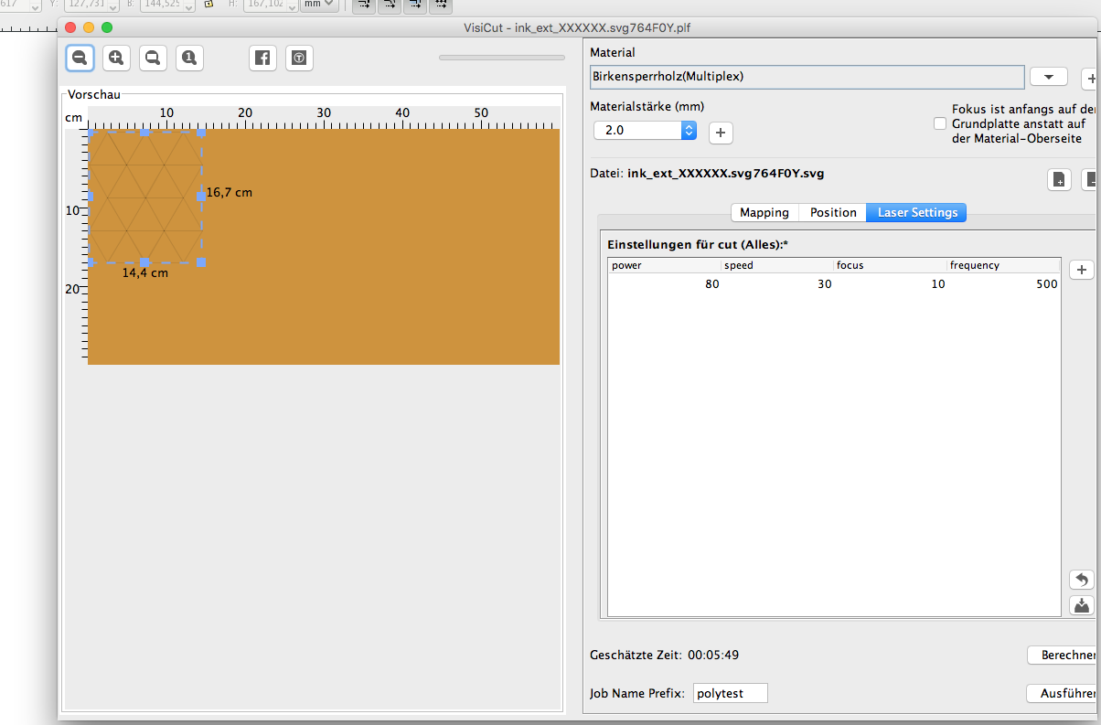Click the focus column header
The image size is (1101, 725).
click(891, 265)
